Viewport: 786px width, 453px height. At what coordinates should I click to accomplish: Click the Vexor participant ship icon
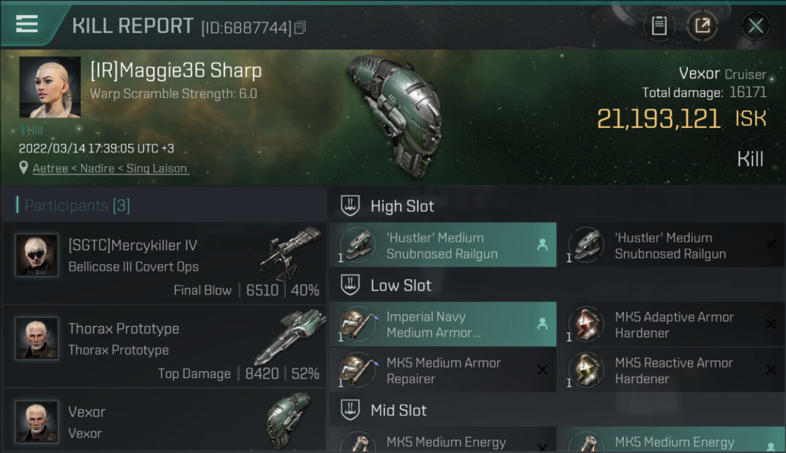click(x=288, y=419)
